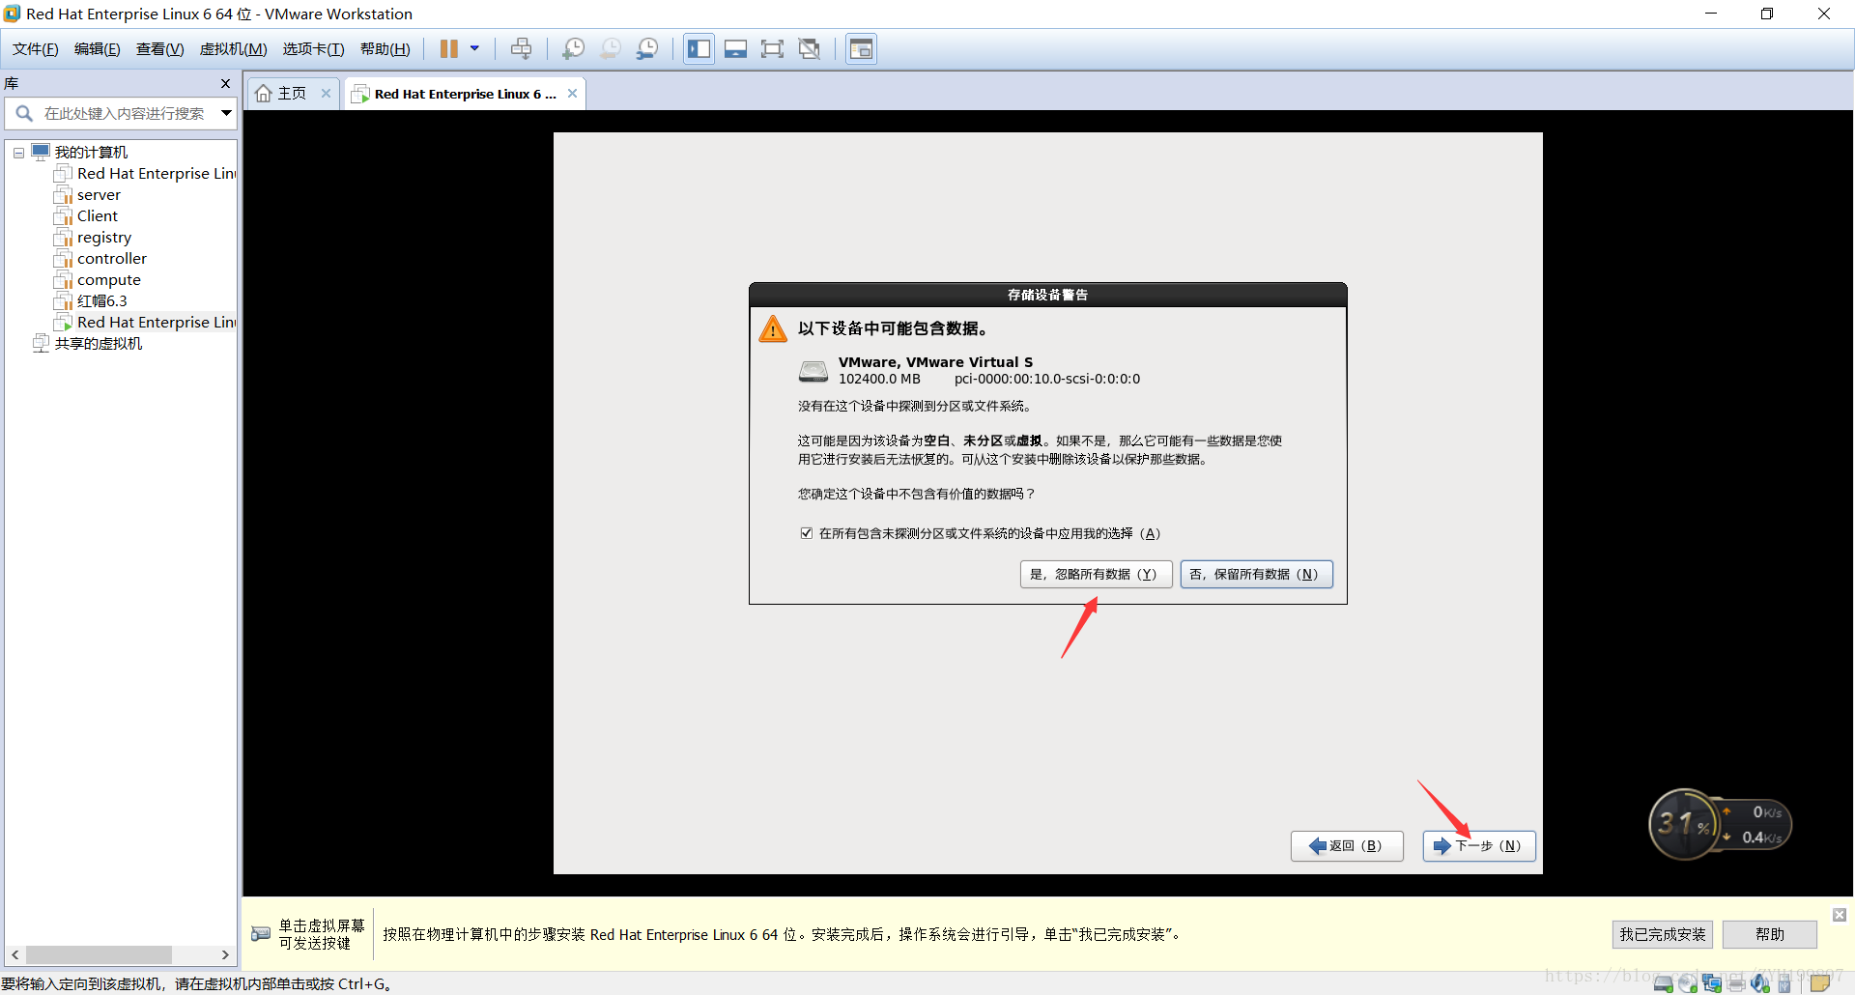Select the first Red Hat Enterprise Linux VM entry
Screen dimensions: 1855x995
[157, 174]
